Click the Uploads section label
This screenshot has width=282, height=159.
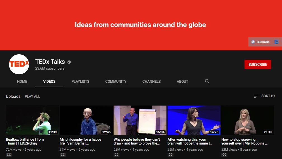tap(13, 96)
